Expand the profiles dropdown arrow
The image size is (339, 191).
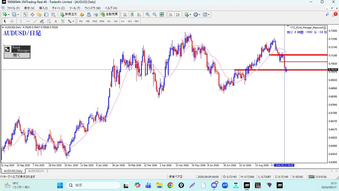[x=18, y=14]
